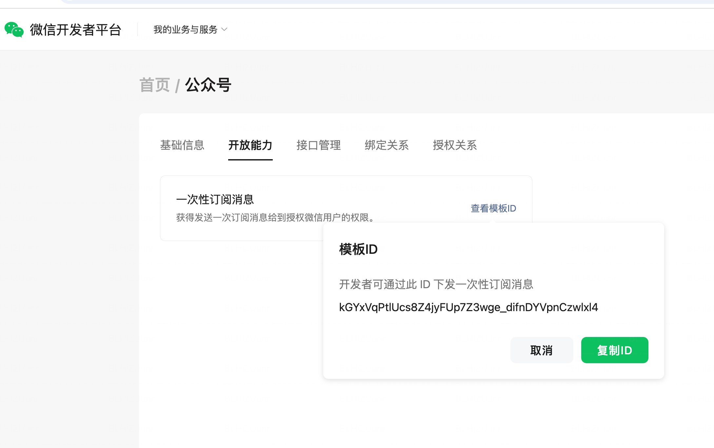Click the chevron arrow beside 我的业务与服务
The width and height of the screenshot is (714, 448).
coord(225,29)
